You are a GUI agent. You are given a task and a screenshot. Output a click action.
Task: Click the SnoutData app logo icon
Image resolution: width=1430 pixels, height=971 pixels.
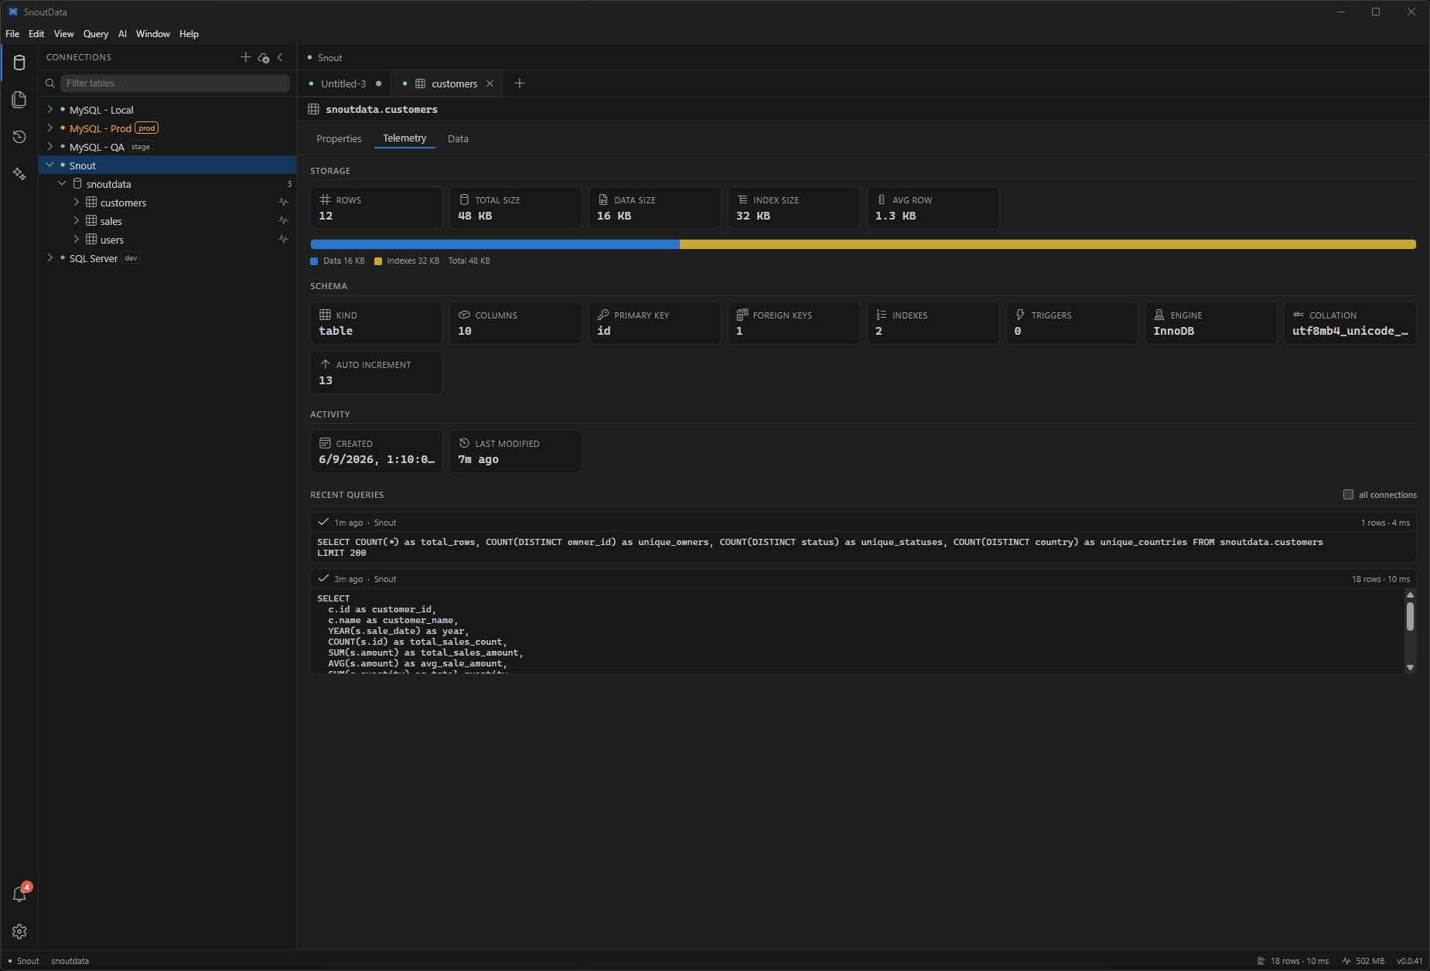tap(12, 12)
